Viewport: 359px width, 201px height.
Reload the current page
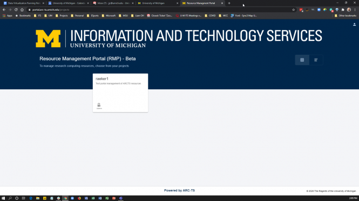(16, 10)
